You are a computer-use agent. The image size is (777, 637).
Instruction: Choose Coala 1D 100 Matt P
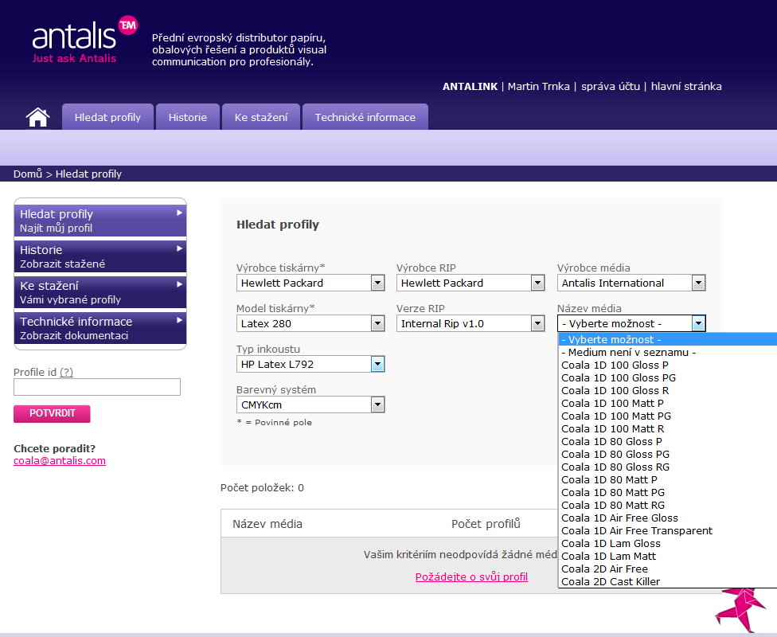click(667, 404)
